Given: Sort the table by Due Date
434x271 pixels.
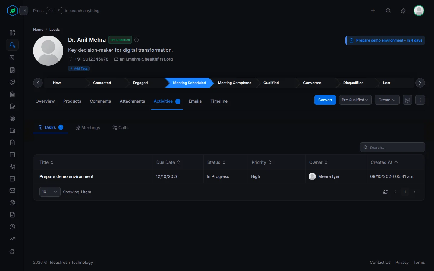Looking at the screenshot, I should (x=168, y=162).
